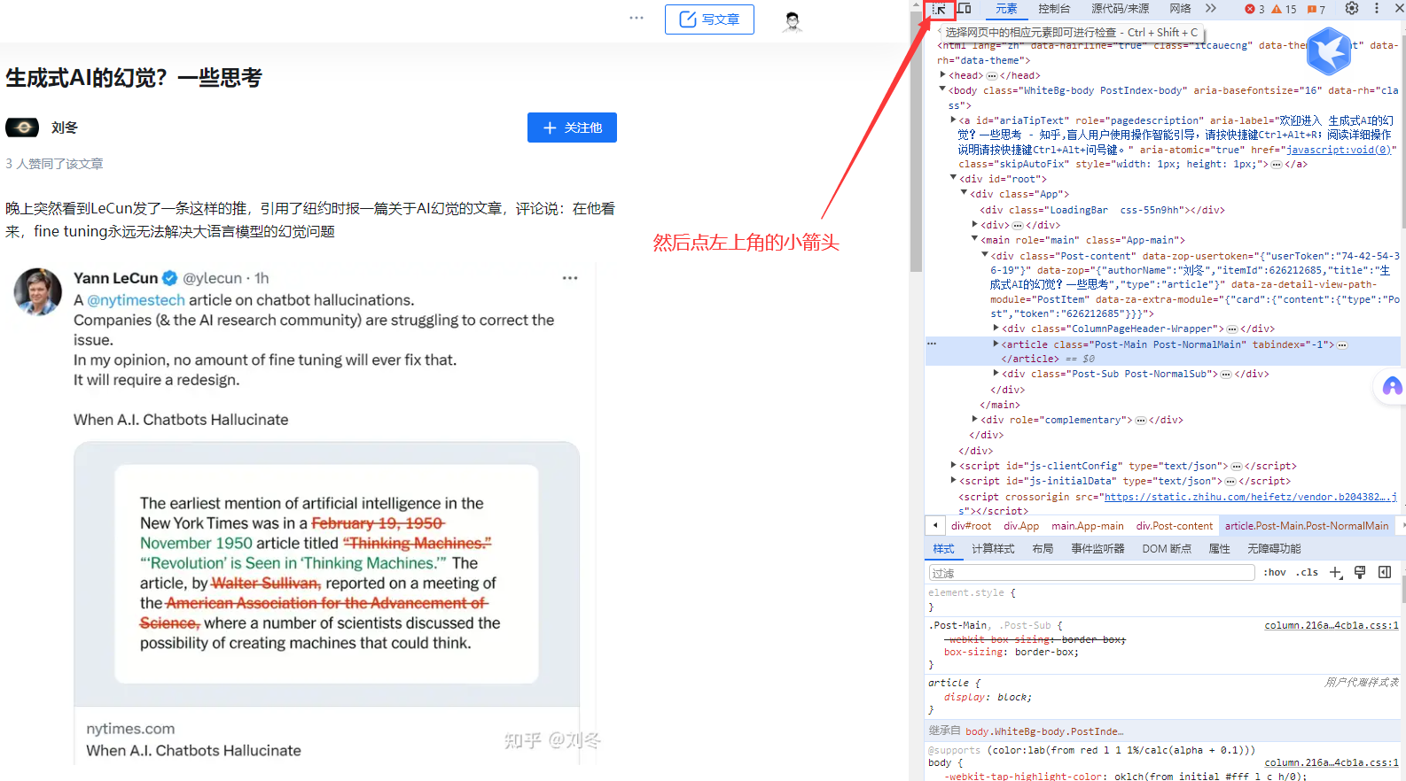Image resolution: width=1406 pixels, height=781 pixels.
Task: Click the blue bird floating extension icon
Action: click(x=1329, y=50)
